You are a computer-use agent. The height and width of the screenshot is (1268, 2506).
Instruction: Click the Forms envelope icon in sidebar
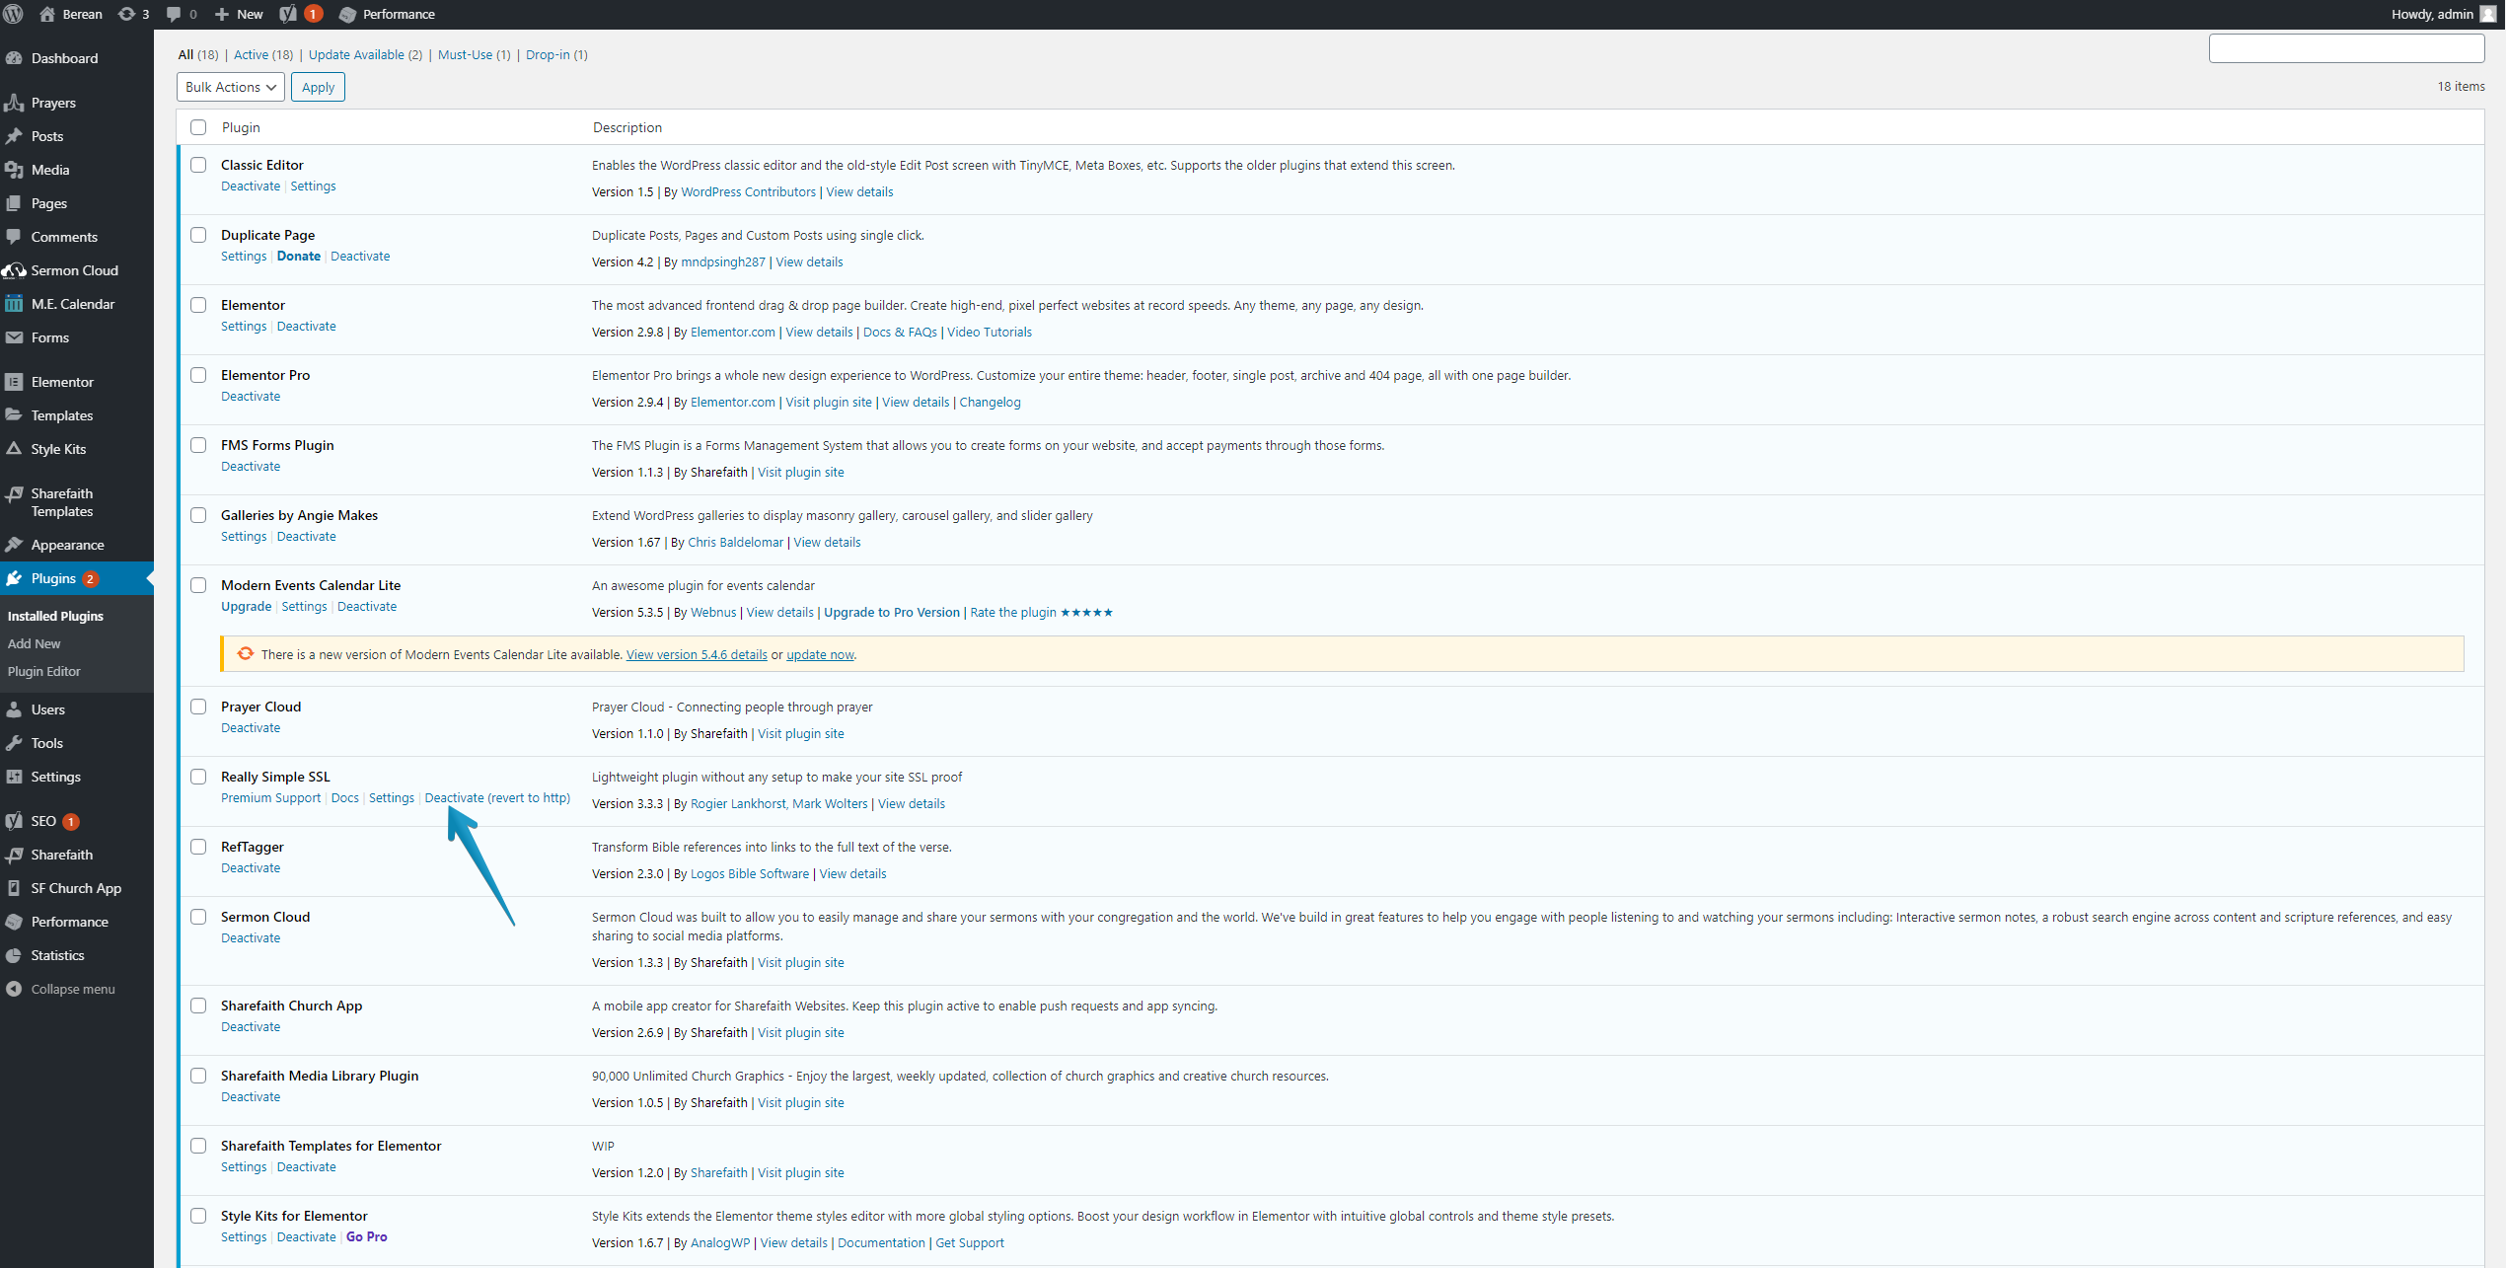14,337
